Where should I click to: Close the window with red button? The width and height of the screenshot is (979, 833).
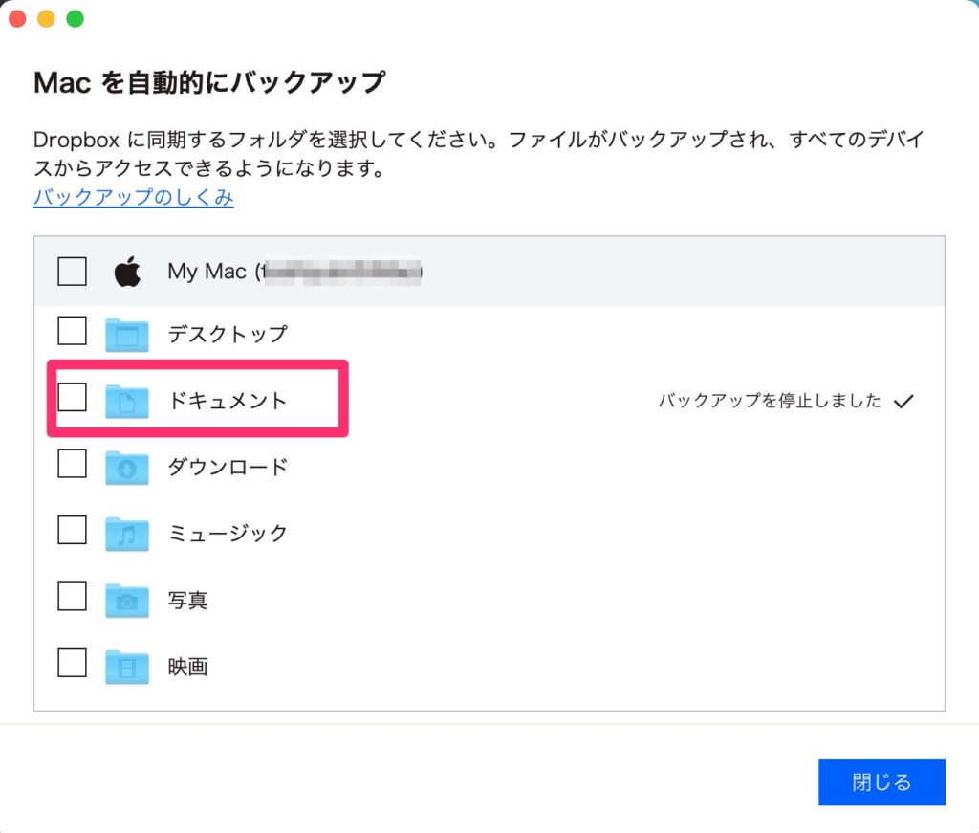coord(17,19)
